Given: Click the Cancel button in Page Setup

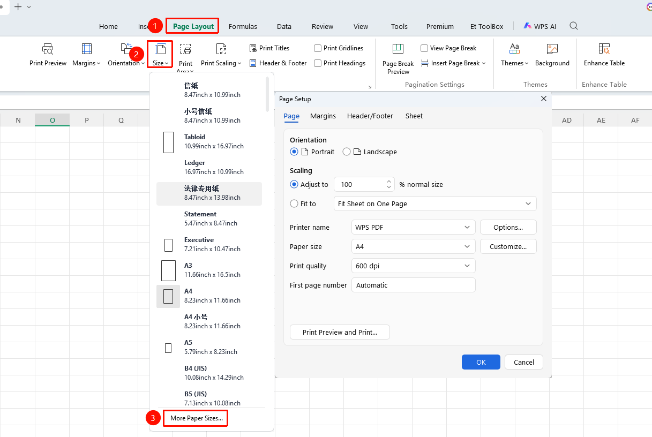Looking at the screenshot, I should (x=524, y=362).
